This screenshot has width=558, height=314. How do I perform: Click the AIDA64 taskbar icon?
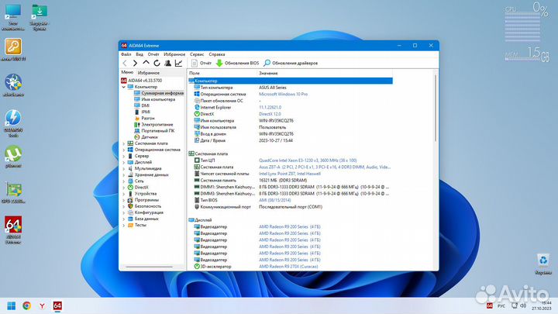tap(57, 305)
